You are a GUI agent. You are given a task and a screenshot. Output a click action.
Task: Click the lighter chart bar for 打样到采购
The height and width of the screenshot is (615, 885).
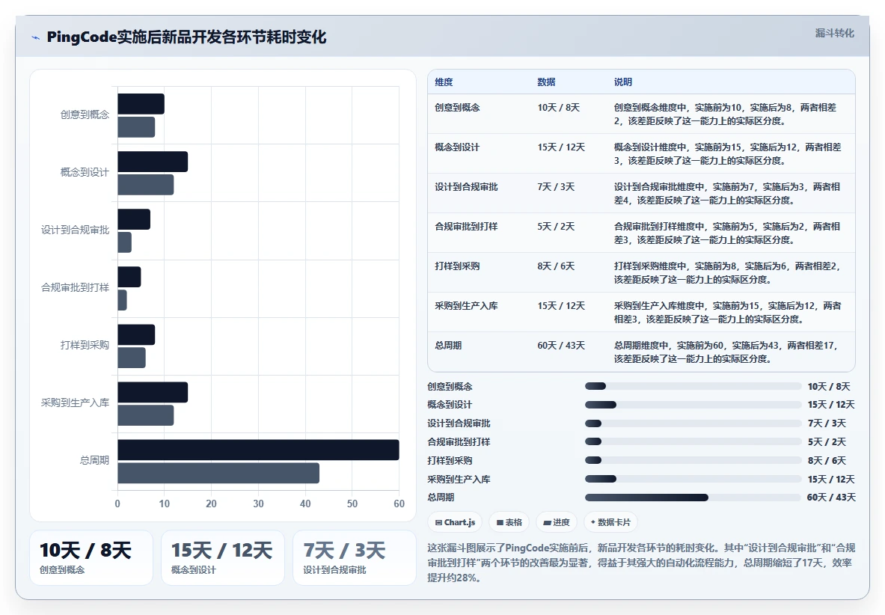coord(132,358)
